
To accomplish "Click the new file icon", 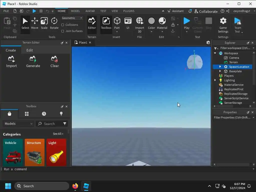I will [x=15, y=11].
